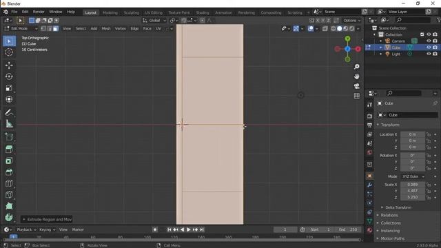The image size is (441, 248).
Task: Open the Edit Mode dropdown
Action: point(21,29)
